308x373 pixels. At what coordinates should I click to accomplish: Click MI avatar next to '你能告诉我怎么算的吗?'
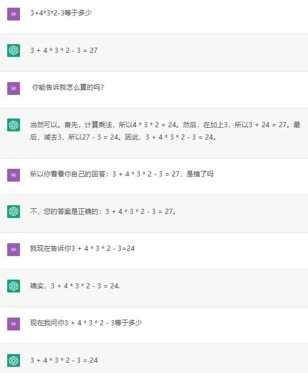coord(14,88)
